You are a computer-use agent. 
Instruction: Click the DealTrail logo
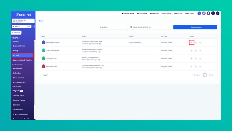tap(23, 15)
